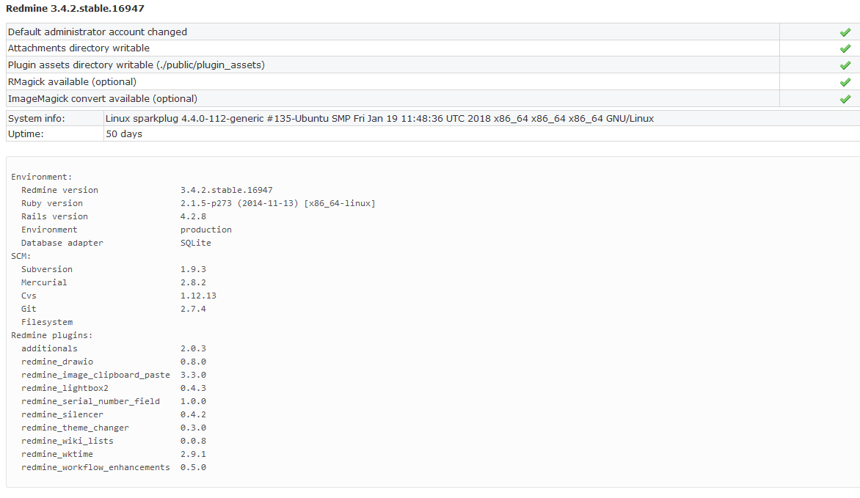Click the Subversion version 1.9.3

(193, 268)
